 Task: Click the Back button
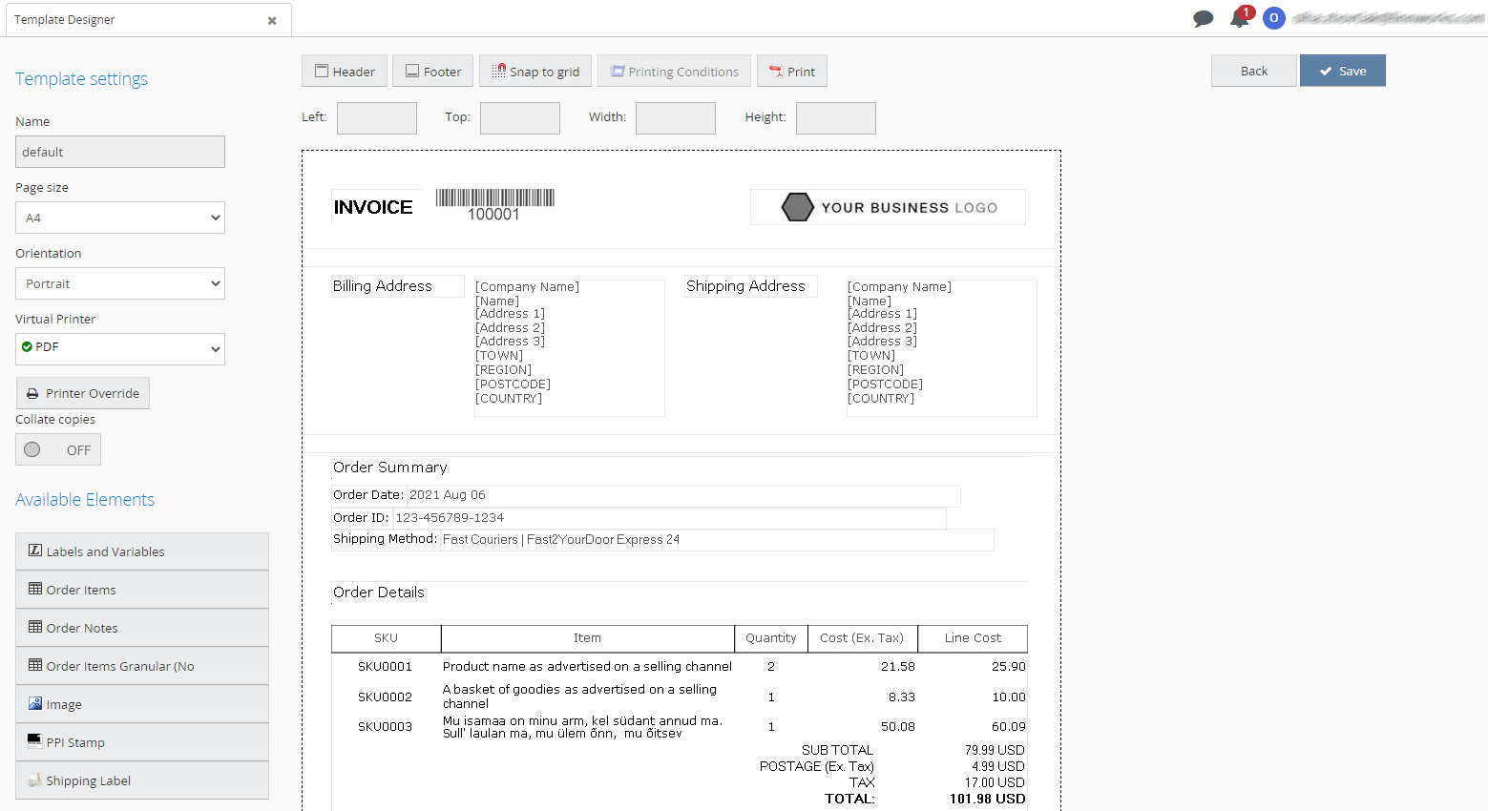1253,71
